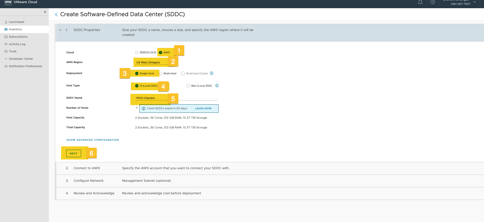Click the NEXT button
The image size is (484, 222).
point(74,154)
